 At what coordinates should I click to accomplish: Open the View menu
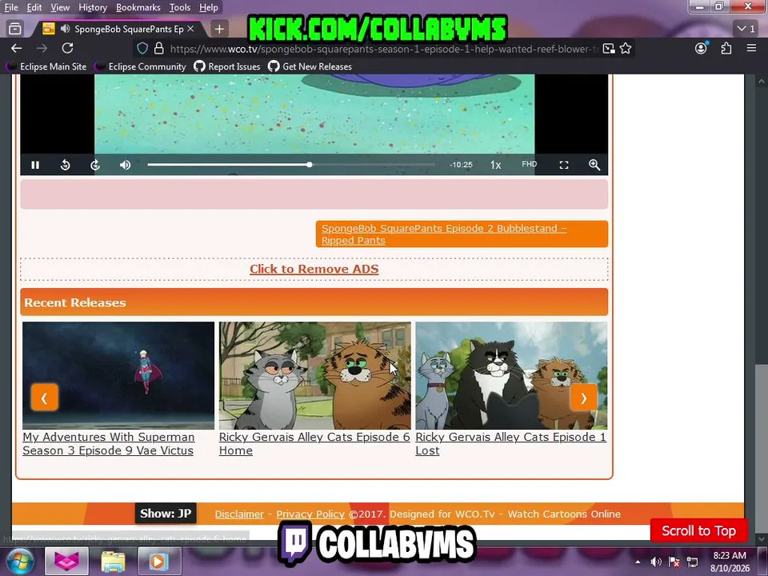point(60,7)
